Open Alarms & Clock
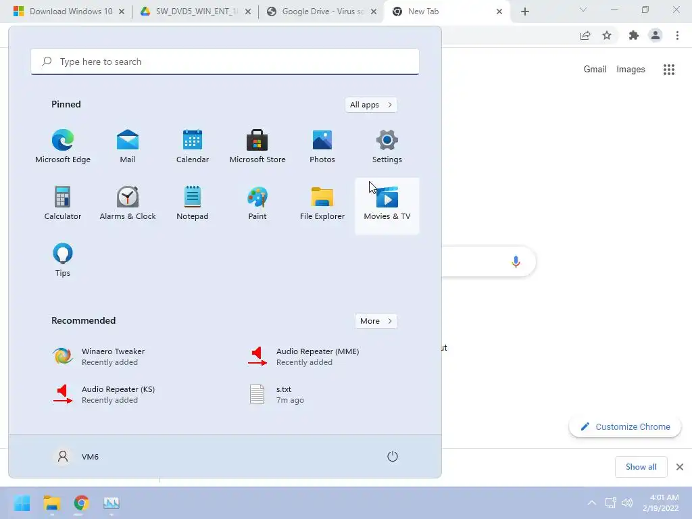The height and width of the screenshot is (519, 692). pyautogui.click(x=128, y=203)
